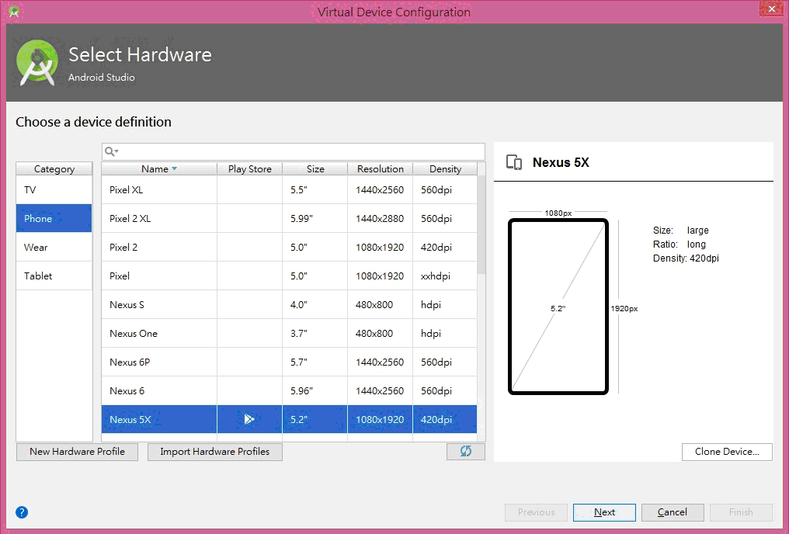
Task: Click the Size column header
Action: click(315, 168)
